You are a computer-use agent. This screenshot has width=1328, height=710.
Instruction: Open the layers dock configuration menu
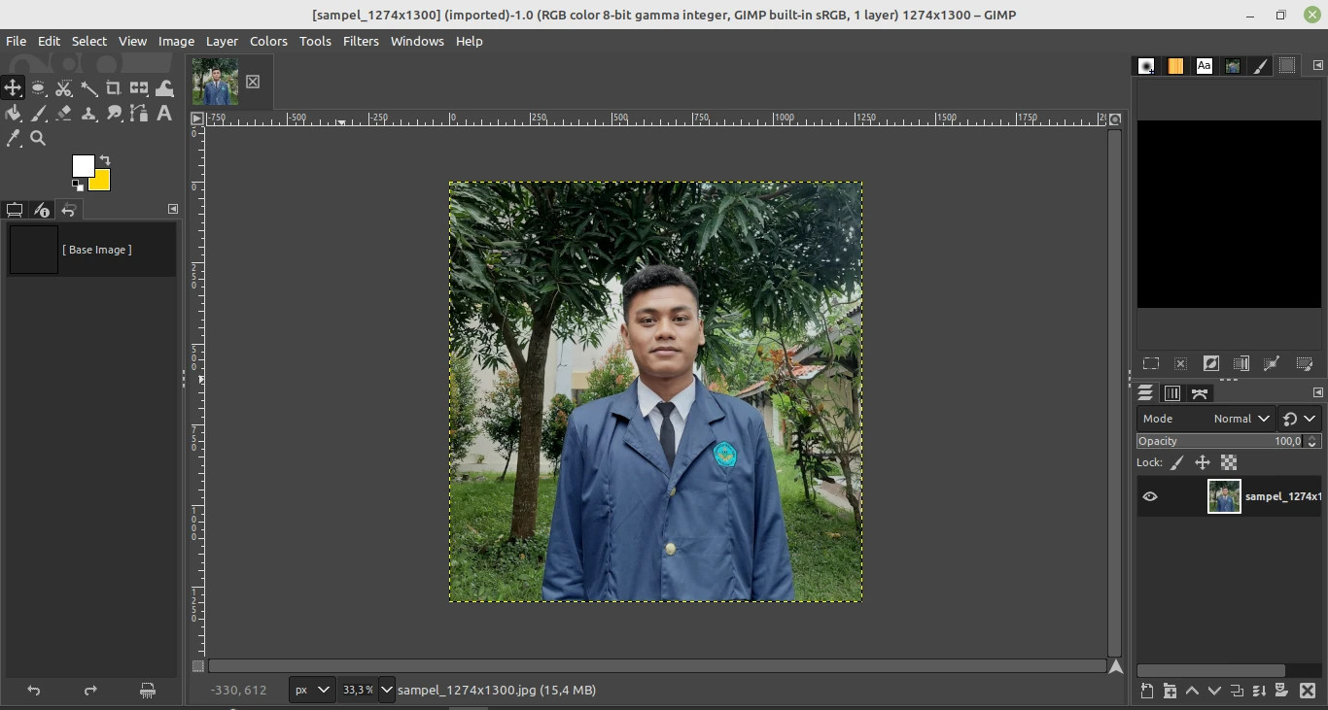point(1318,392)
